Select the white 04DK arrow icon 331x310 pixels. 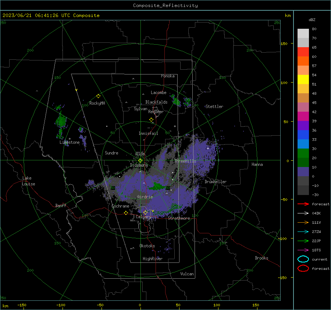(303, 213)
